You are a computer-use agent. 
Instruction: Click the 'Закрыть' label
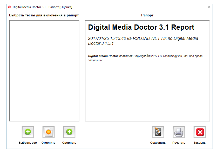(x=199, y=143)
